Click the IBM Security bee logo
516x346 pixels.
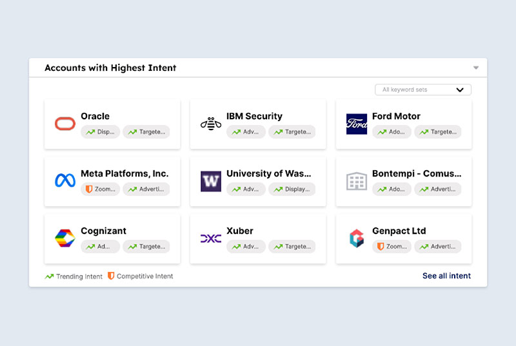(211, 124)
